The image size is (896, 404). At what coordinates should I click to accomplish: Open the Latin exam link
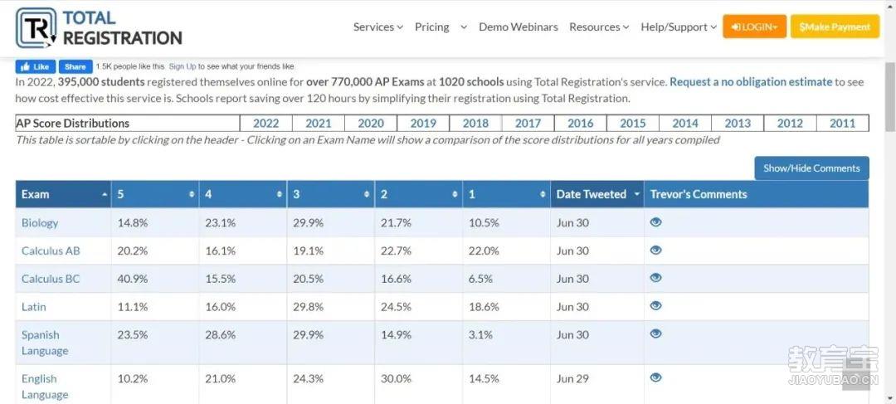[x=34, y=307]
